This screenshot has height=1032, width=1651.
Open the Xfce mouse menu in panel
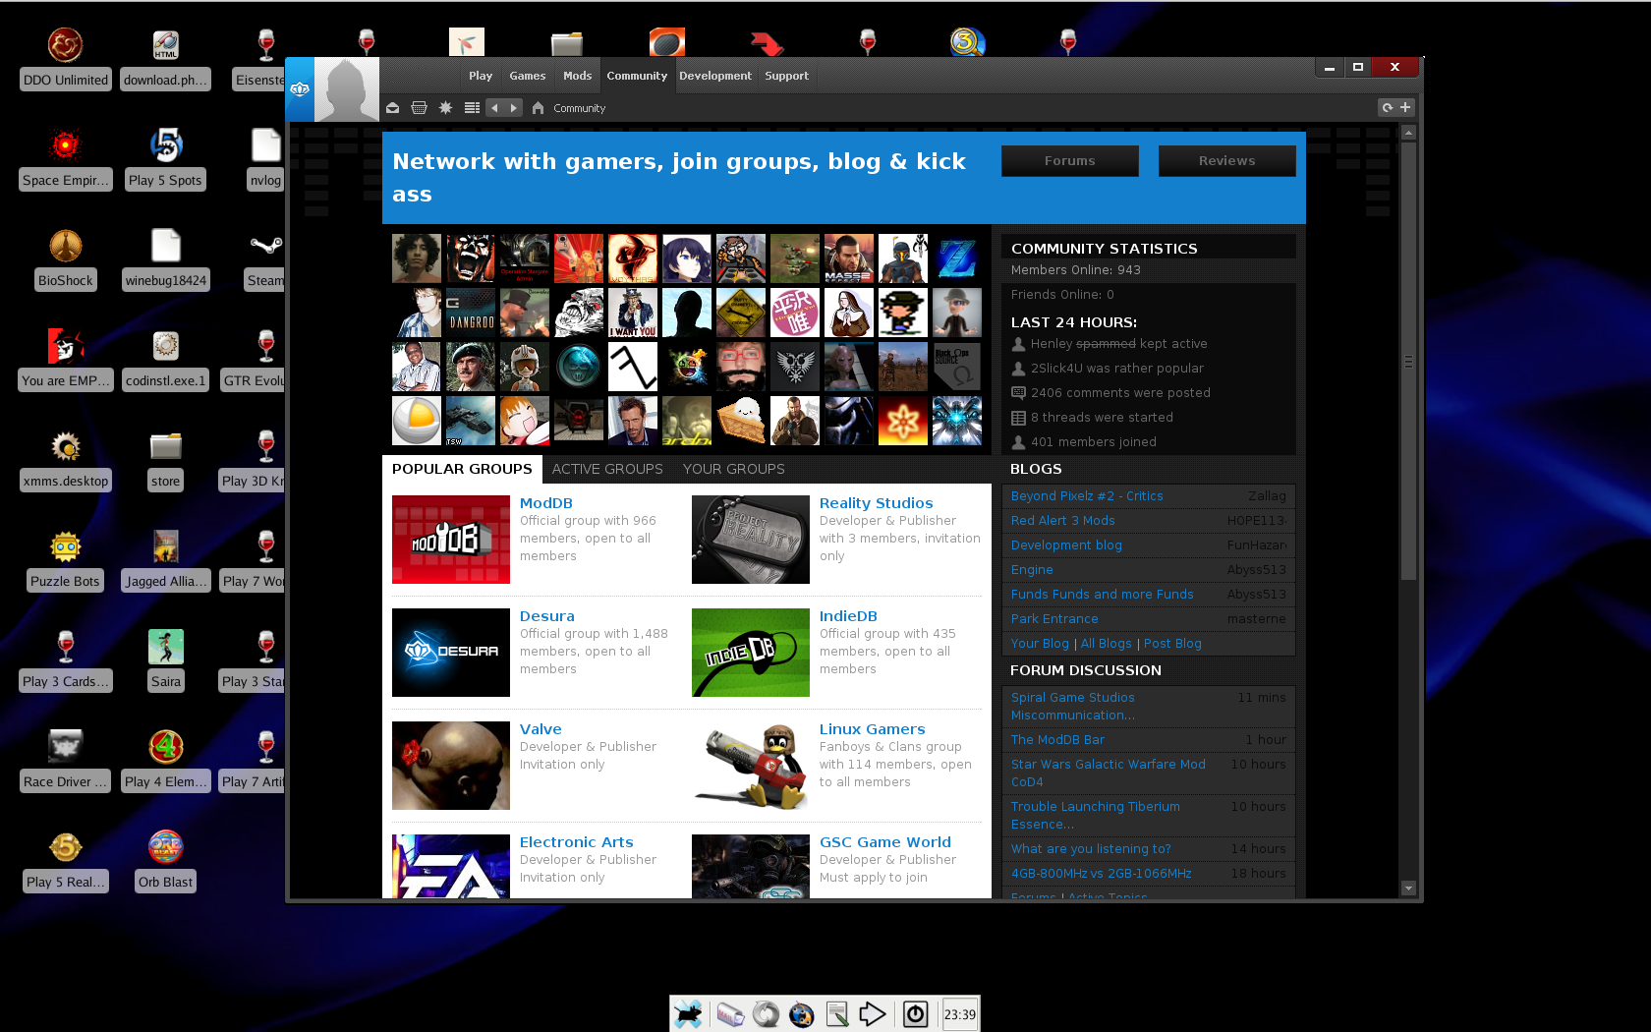688,1013
